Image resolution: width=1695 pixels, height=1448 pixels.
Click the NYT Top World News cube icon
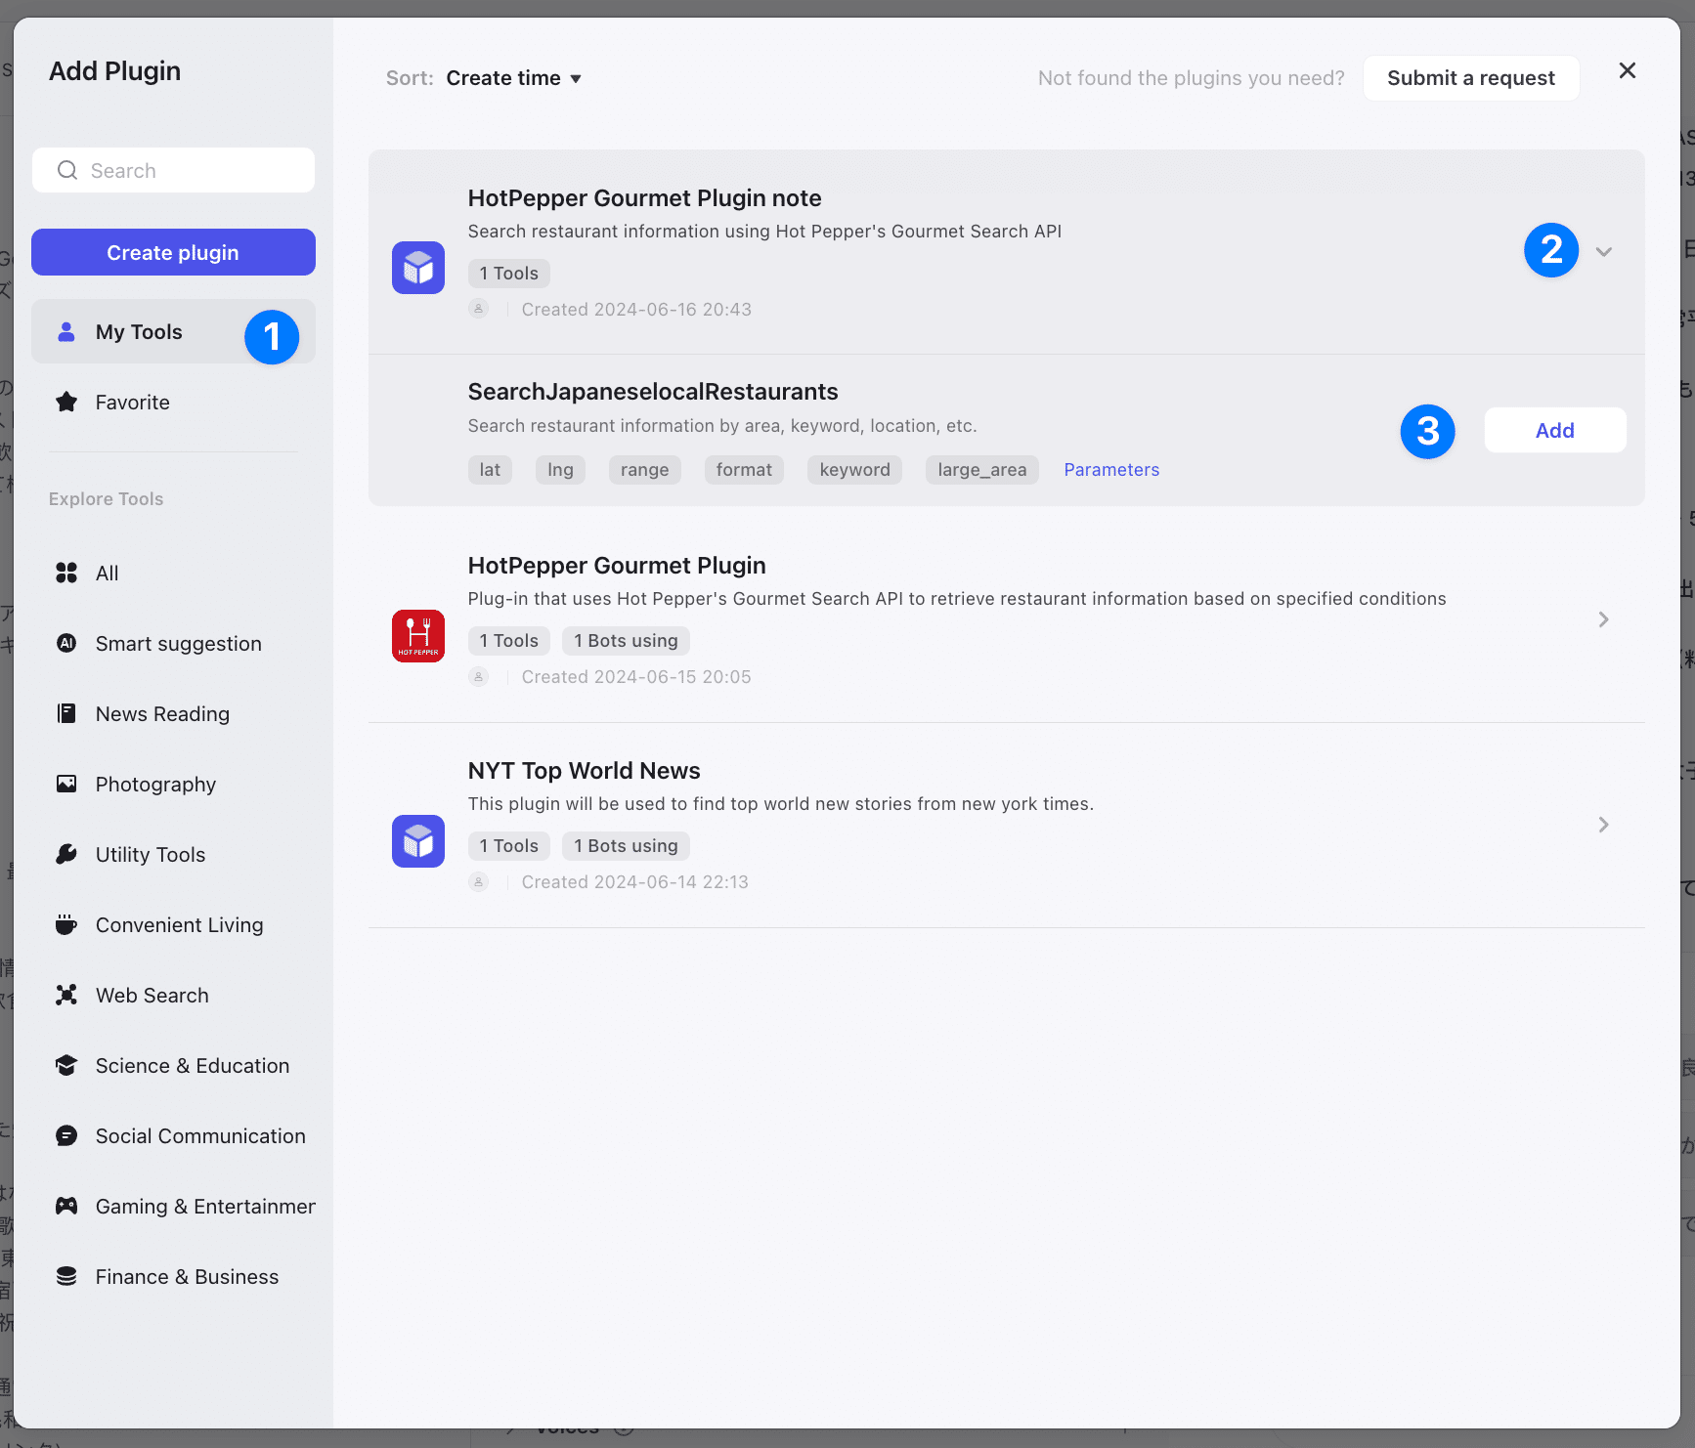417,841
